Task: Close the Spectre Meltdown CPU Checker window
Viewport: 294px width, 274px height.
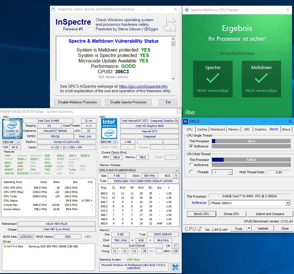Action: [288, 10]
